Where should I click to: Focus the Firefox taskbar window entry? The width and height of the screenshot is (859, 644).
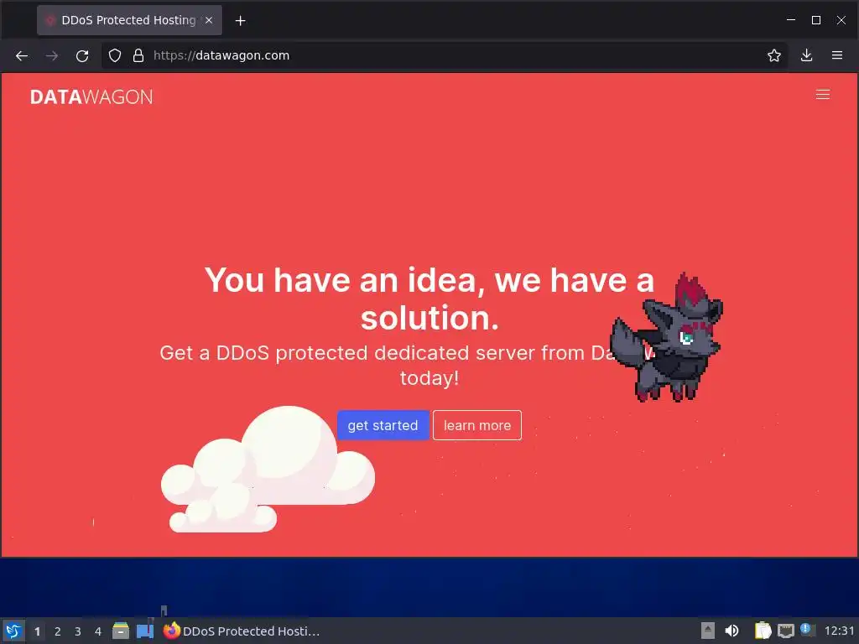[242, 631]
